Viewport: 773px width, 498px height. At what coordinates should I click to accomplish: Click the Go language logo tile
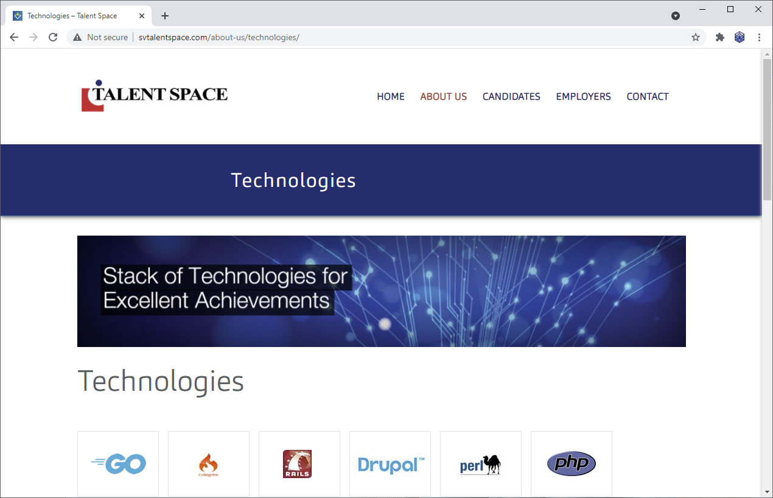click(118, 464)
